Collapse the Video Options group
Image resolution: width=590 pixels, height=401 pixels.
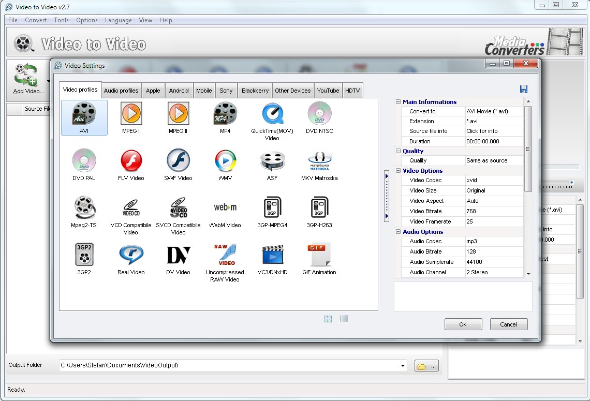pos(399,171)
